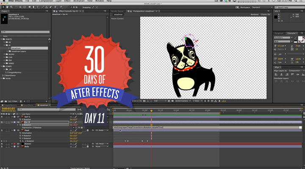Click the expression text field in timeline
This screenshot has width=305, height=169.
[206, 127]
